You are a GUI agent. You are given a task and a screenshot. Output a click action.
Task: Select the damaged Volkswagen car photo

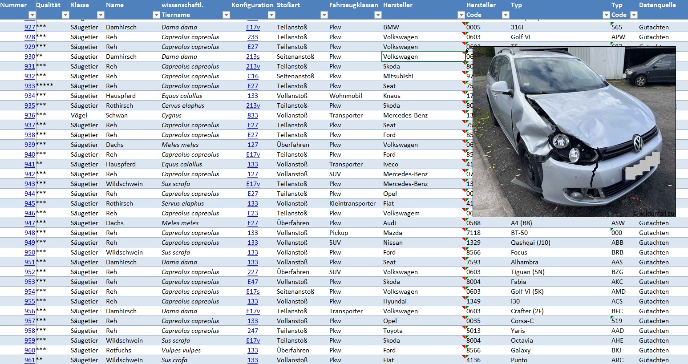(574, 132)
